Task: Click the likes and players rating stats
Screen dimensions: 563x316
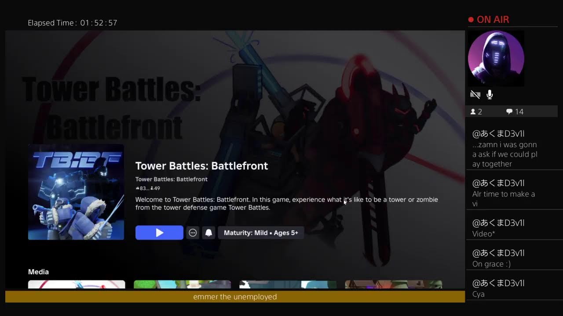Action: click(x=148, y=188)
